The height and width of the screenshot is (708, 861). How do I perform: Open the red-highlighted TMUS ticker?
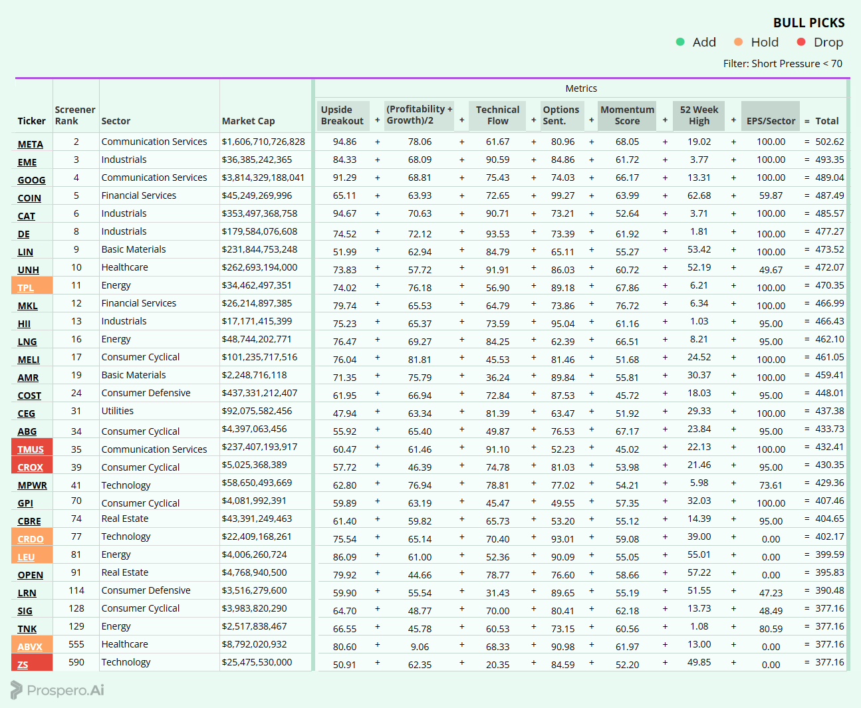(31, 449)
